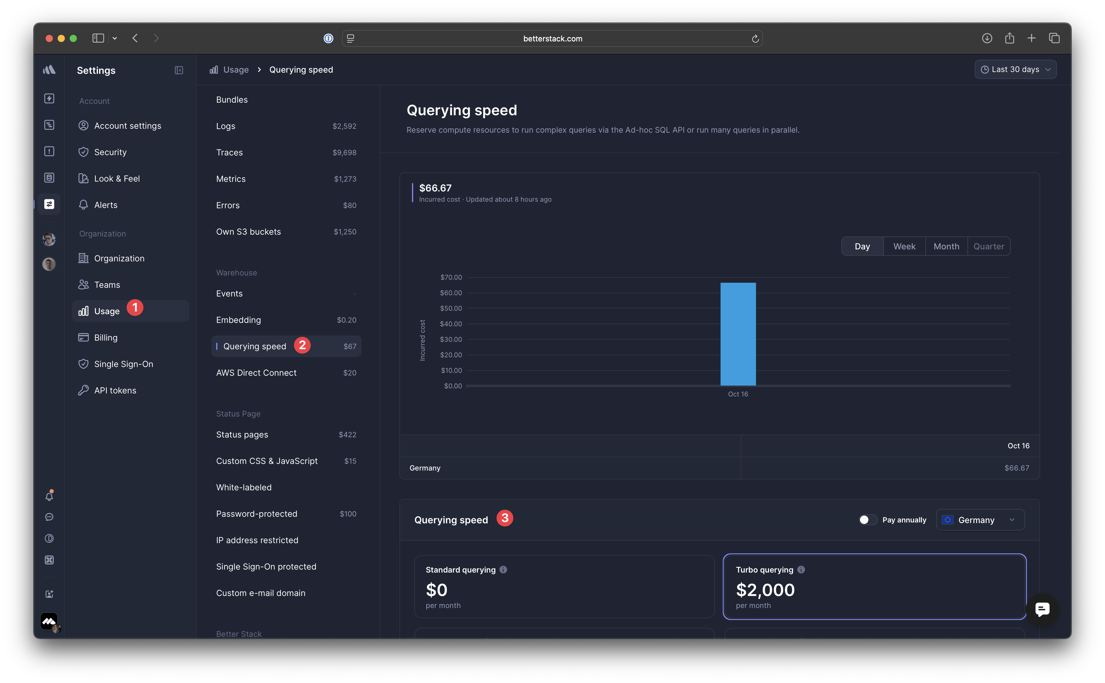
Task: Click the Standard querying info icon
Action: pyautogui.click(x=504, y=570)
